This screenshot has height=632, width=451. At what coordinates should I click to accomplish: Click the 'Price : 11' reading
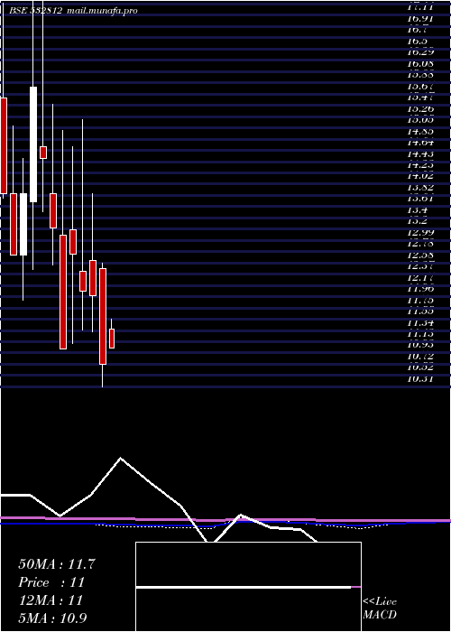coord(51,582)
